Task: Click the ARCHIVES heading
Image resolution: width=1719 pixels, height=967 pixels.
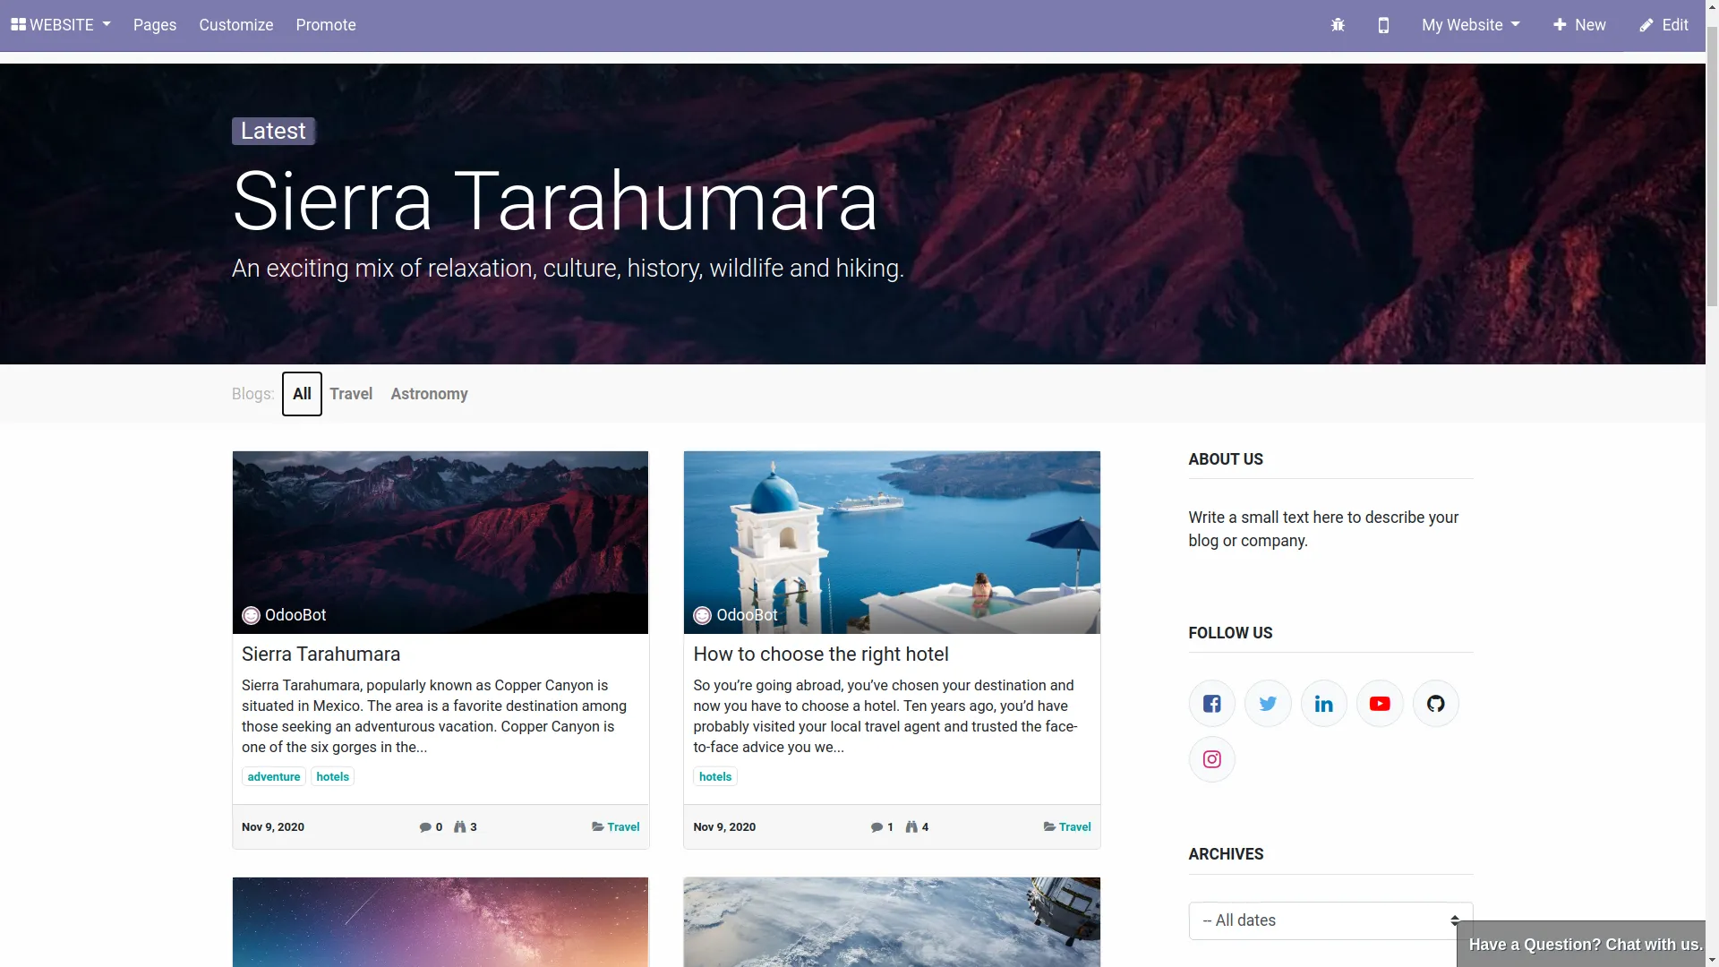Action: (x=1226, y=854)
